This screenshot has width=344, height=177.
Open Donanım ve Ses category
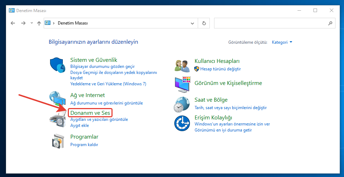(x=91, y=113)
